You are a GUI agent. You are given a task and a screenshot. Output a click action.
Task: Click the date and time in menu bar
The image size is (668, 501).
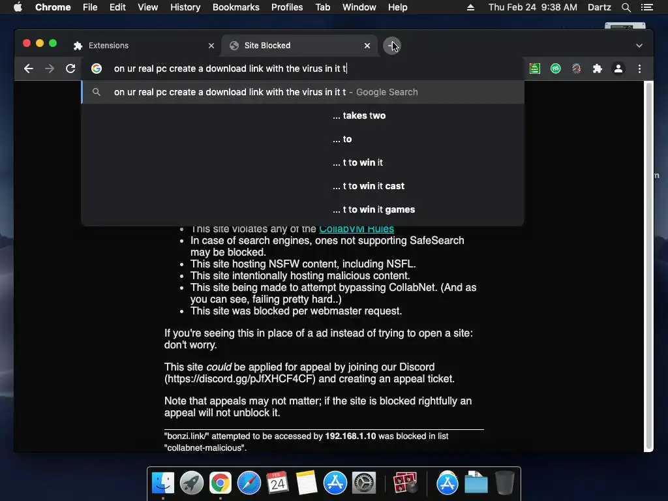point(532,7)
